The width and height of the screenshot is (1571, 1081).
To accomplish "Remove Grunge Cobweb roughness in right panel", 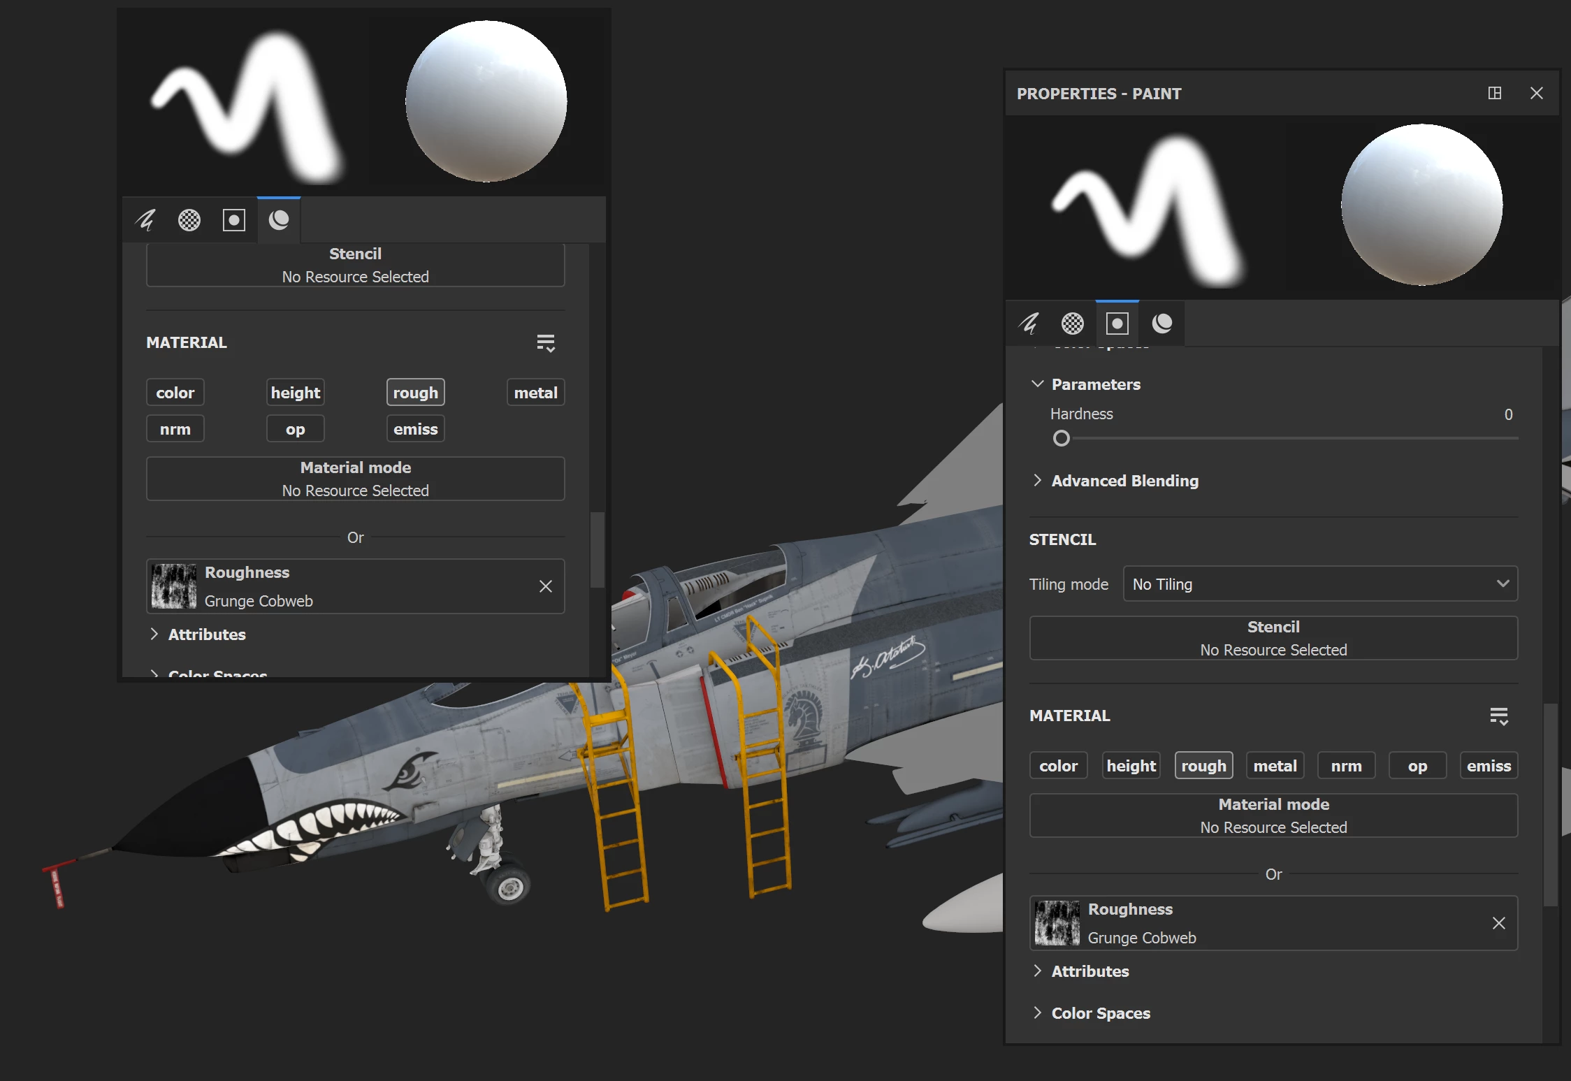I will pyautogui.click(x=1498, y=923).
